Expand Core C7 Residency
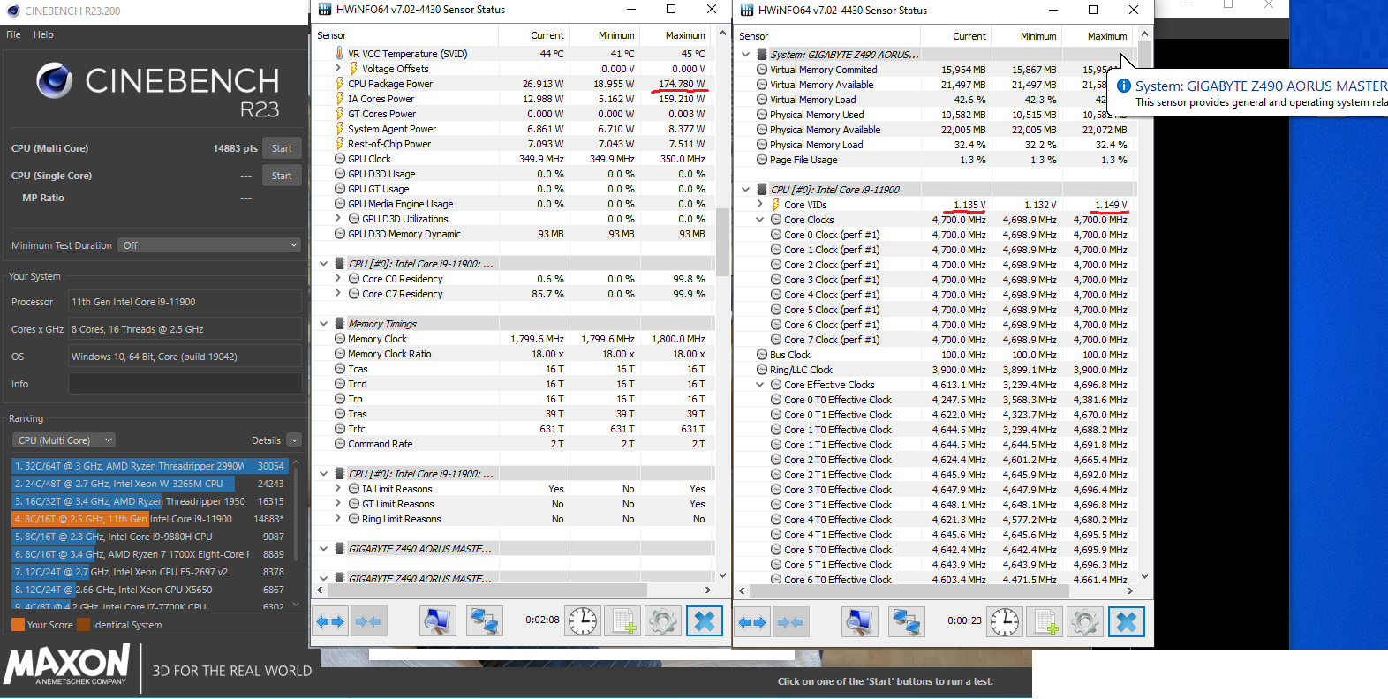This screenshot has width=1388, height=699. (337, 294)
